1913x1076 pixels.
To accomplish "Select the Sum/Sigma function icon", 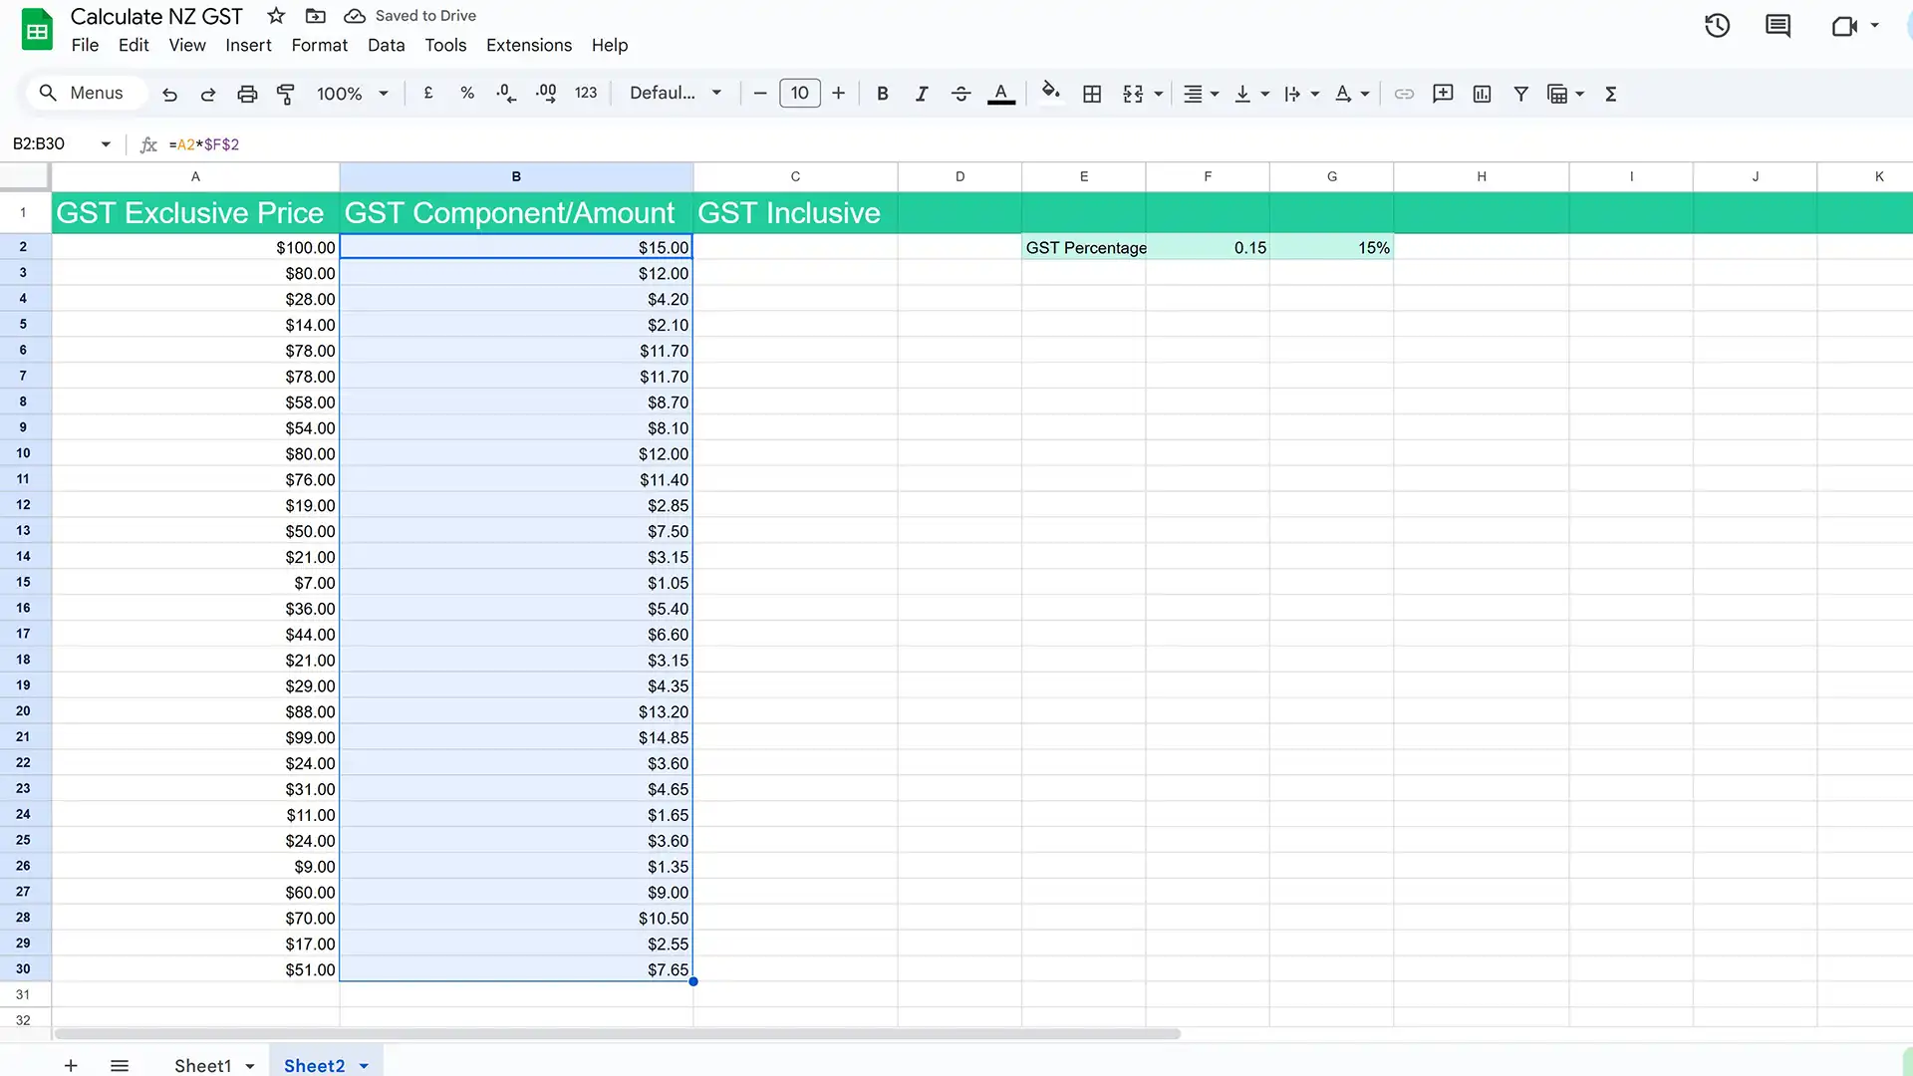I will tap(1611, 94).
